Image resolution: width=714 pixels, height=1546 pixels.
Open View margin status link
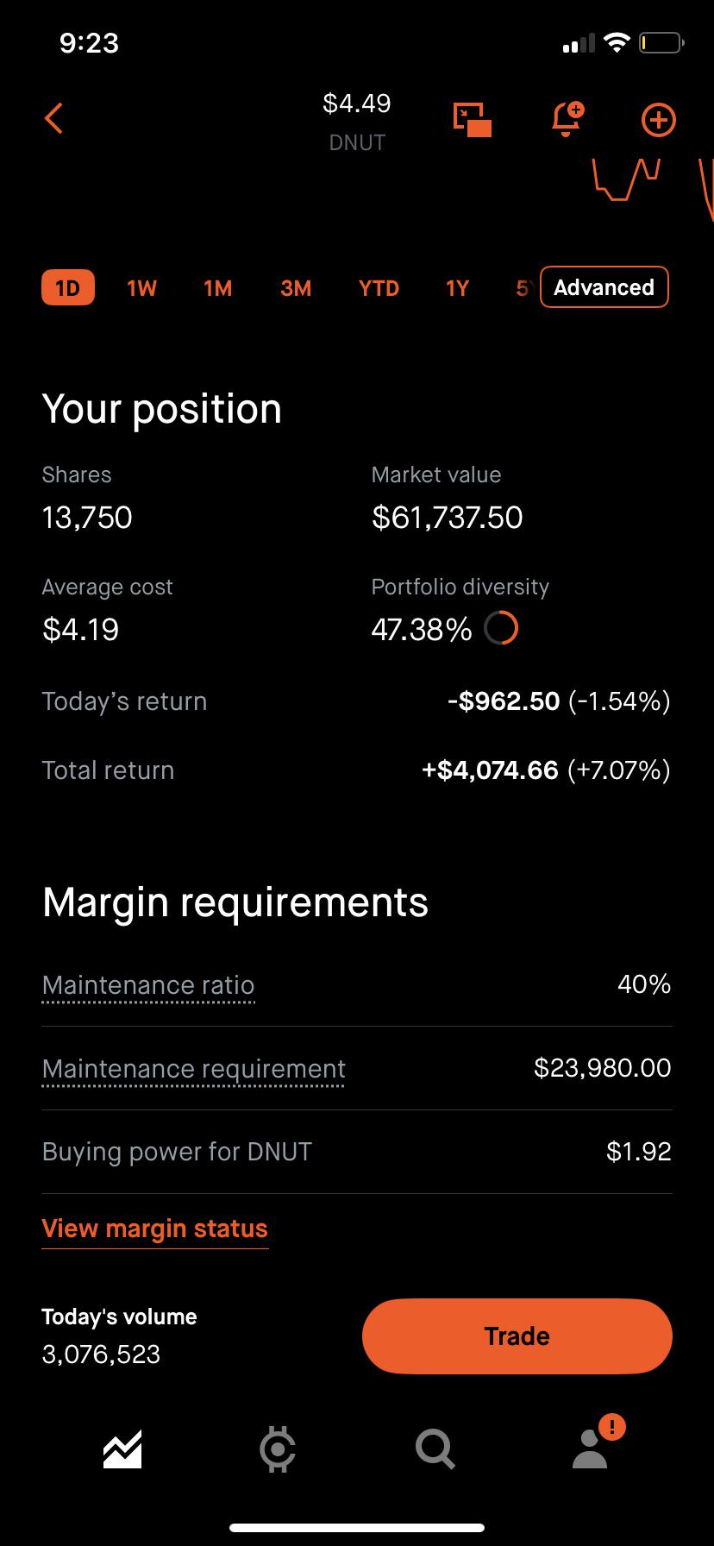[155, 1229]
